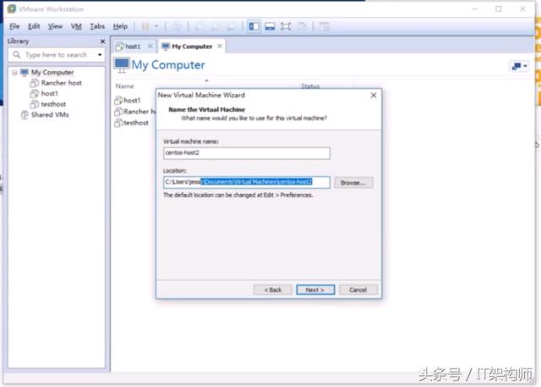The height and width of the screenshot is (387, 541).
Task: Click the unity mode toolbar icon
Action: [302, 26]
